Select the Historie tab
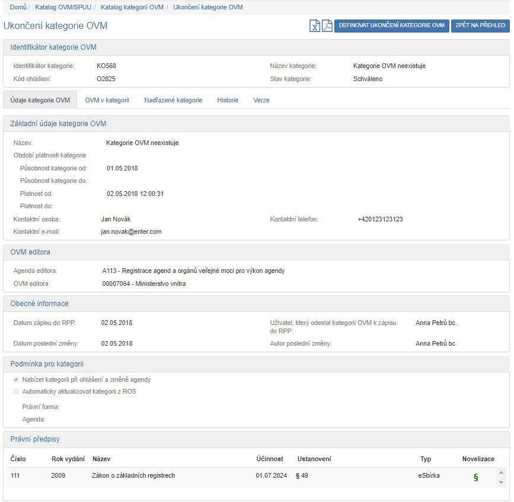 pyautogui.click(x=228, y=100)
